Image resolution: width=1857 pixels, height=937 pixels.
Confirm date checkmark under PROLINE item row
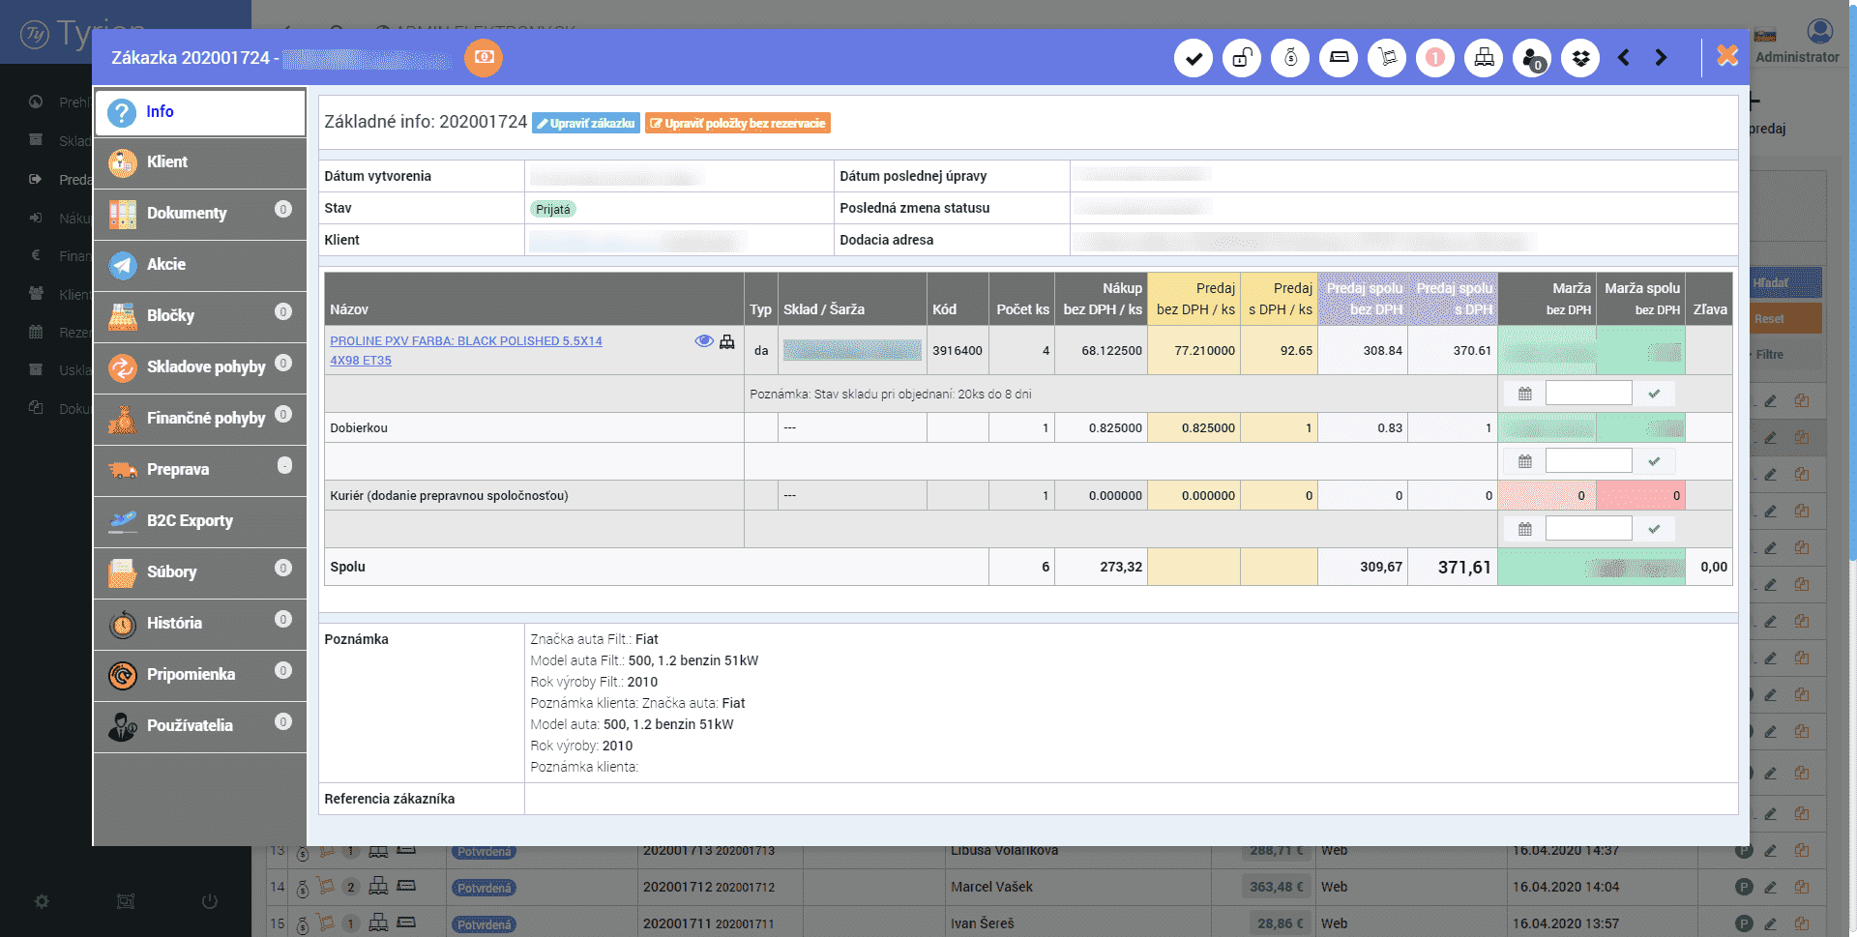click(x=1654, y=394)
